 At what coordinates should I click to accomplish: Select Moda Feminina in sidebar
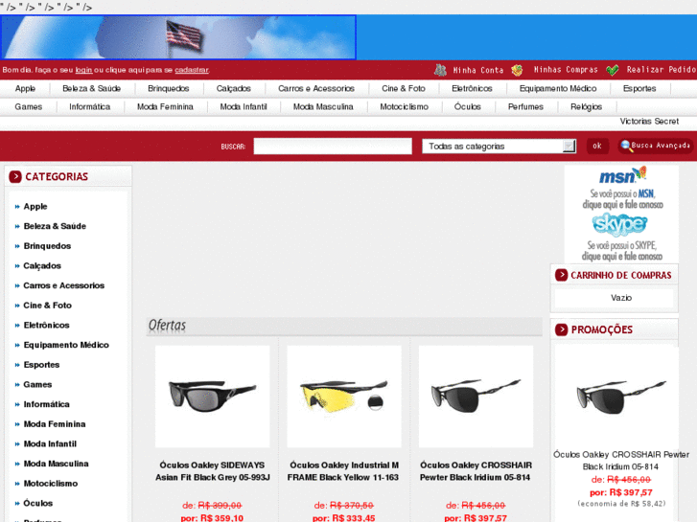pyautogui.click(x=55, y=424)
